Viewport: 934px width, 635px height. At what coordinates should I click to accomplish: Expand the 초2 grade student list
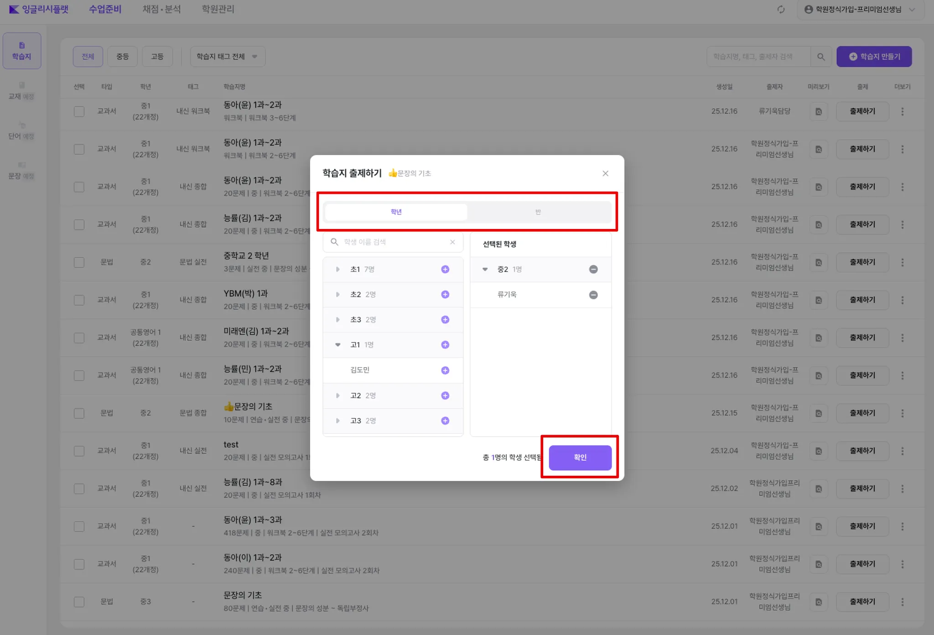click(337, 295)
